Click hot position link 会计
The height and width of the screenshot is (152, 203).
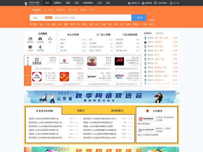coord(41,24)
